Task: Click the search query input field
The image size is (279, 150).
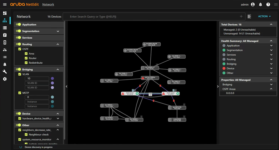Action: pos(154,17)
